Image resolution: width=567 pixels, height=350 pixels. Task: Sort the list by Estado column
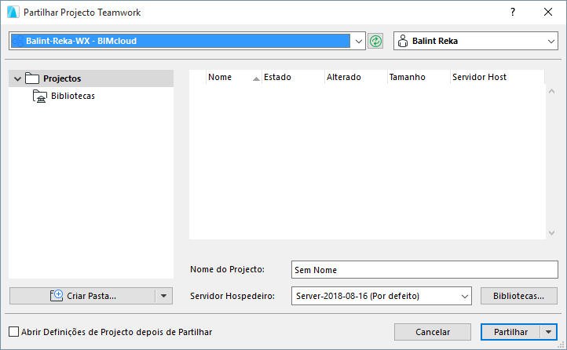293,77
